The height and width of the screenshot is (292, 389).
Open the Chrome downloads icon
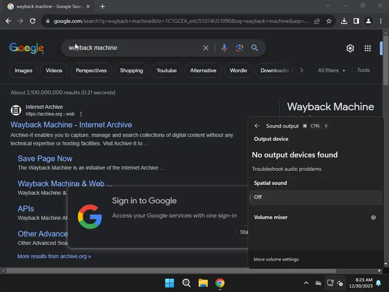[344, 21]
